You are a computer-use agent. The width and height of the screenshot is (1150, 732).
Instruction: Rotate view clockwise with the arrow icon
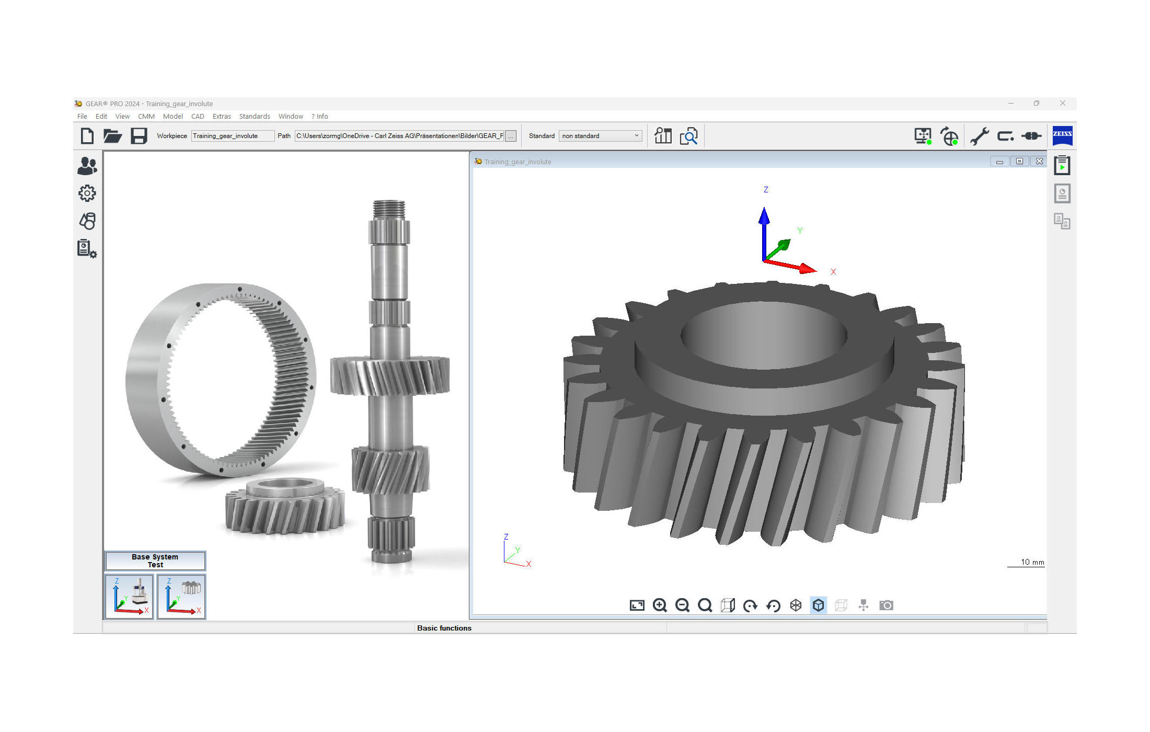(750, 605)
